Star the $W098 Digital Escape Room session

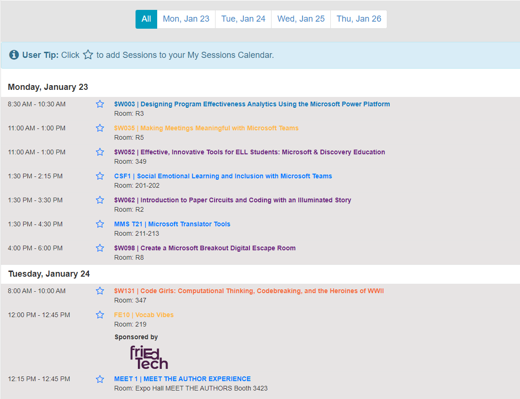click(x=100, y=248)
